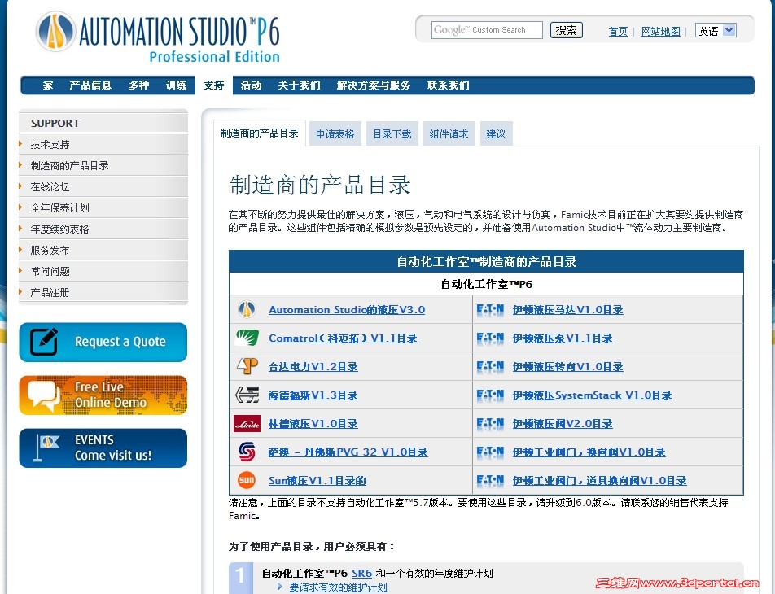The height and width of the screenshot is (594, 775).
Task: Click the 首页 link
Action: (618, 32)
